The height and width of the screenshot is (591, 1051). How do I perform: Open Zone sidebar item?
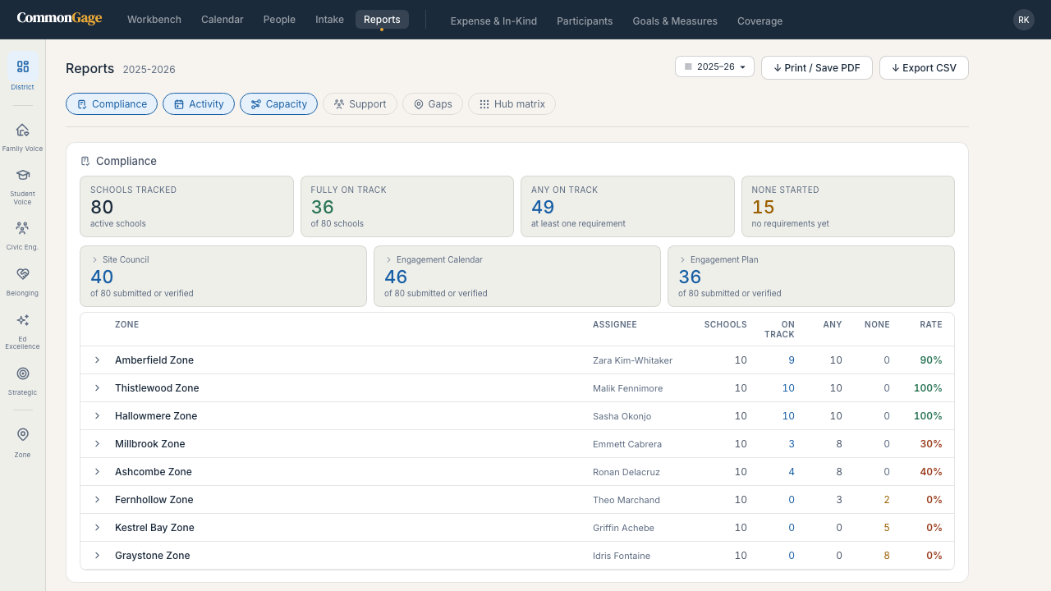[x=23, y=442]
